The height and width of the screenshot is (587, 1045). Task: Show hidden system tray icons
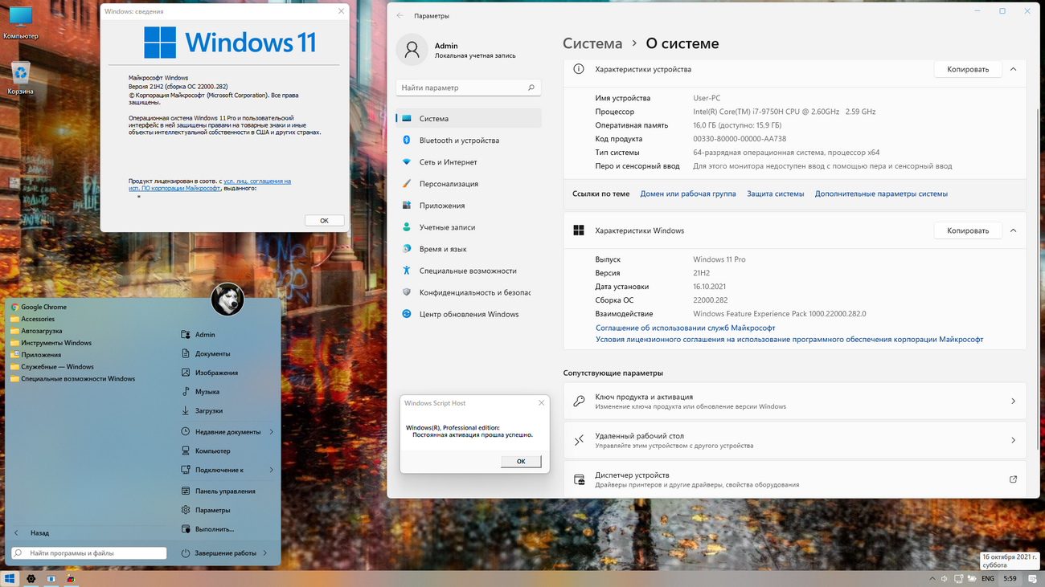tap(932, 578)
